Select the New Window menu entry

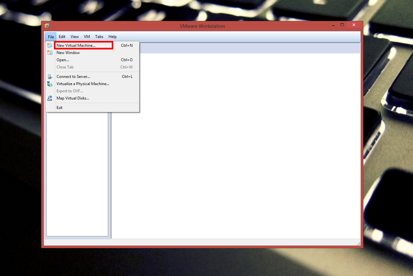click(93, 53)
